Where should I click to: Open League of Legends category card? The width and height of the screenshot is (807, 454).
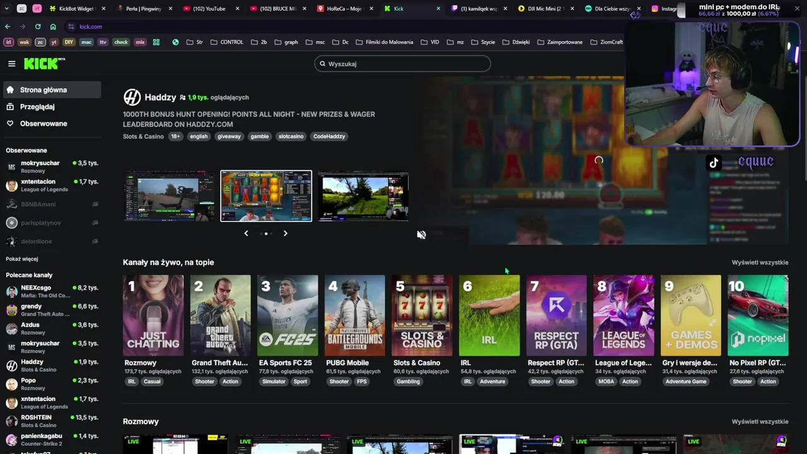(x=624, y=315)
